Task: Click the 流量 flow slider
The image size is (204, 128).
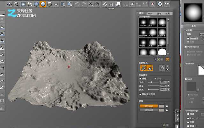Action: 154,86
